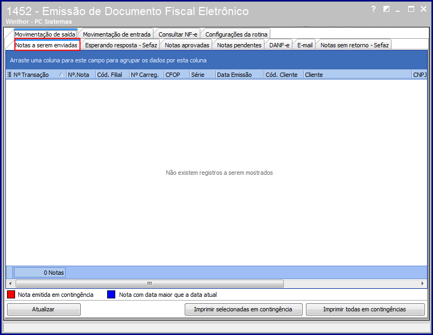Sort by Nº Carreg. column header
Image resolution: width=433 pixels, height=335 pixels.
[147, 75]
